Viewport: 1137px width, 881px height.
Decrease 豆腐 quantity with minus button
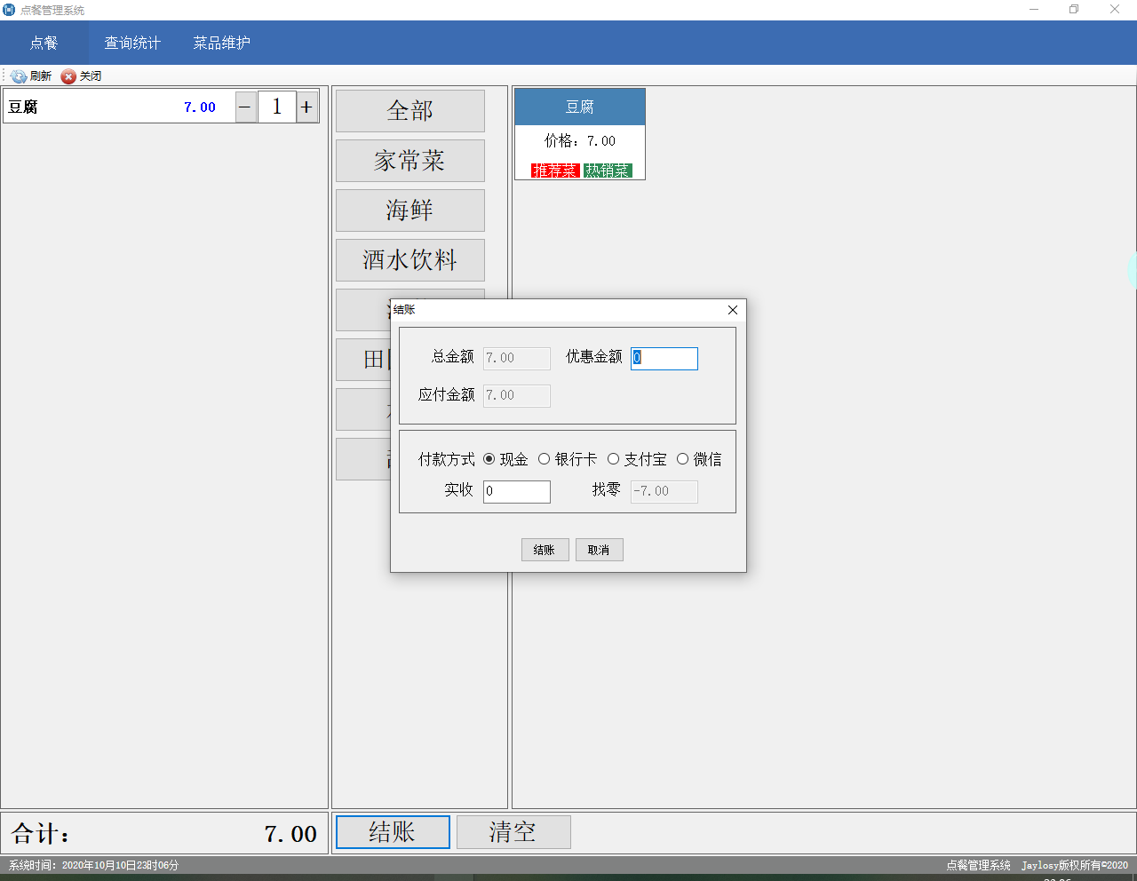click(x=246, y=107)
